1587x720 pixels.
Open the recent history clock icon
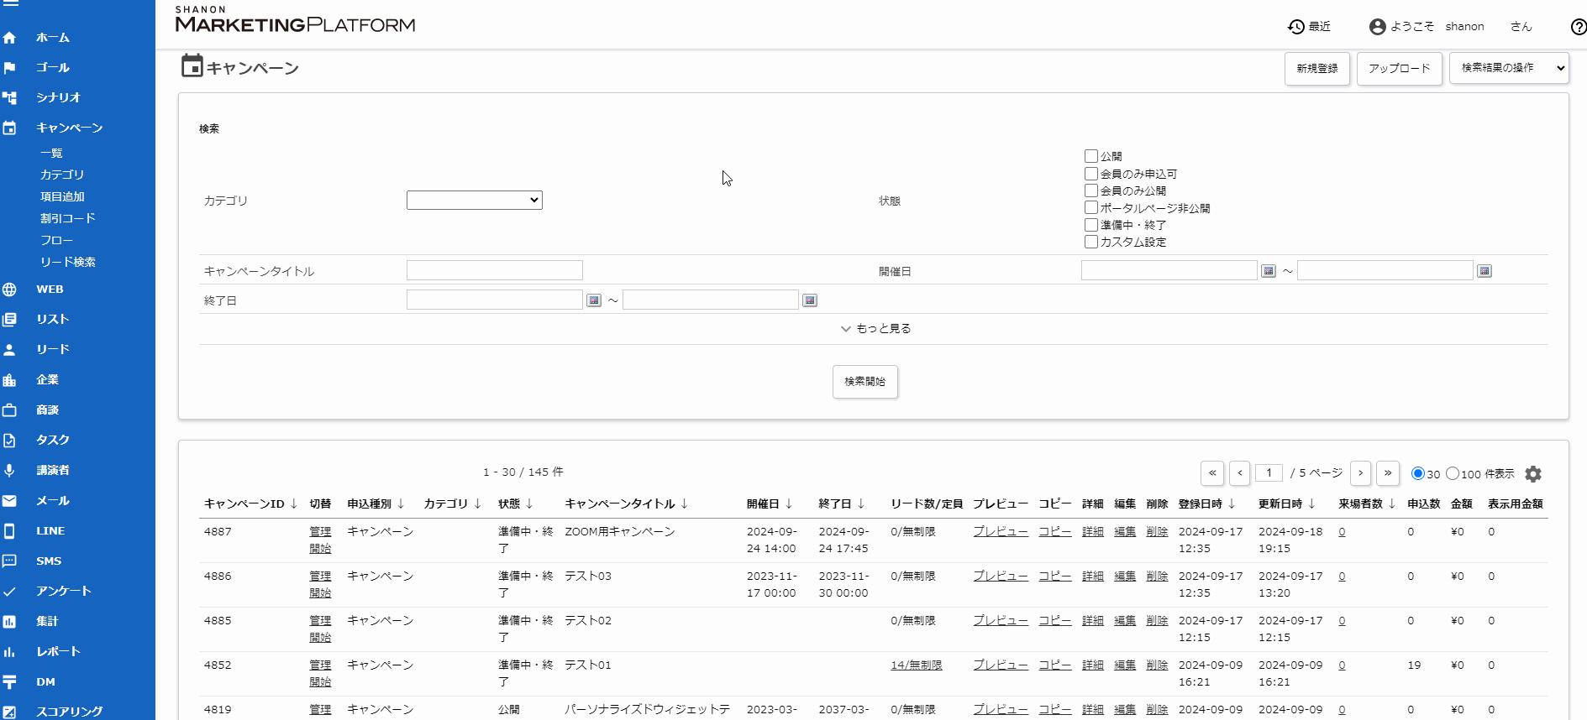pos(1296,27)
